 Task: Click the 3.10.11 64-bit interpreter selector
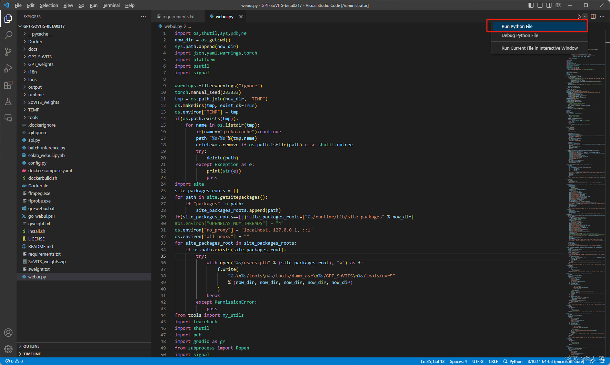tap(556, 361)
